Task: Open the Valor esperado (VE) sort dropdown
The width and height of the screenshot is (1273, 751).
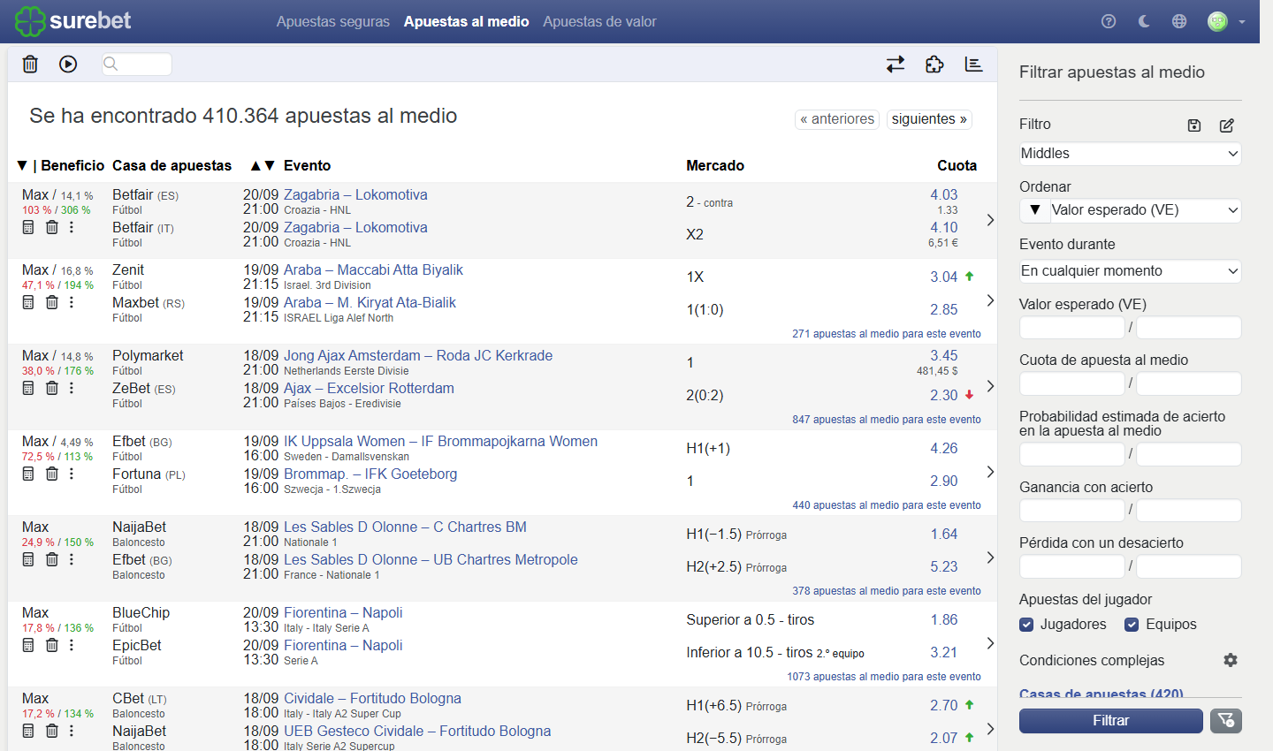Action: tap(1146, 210)
